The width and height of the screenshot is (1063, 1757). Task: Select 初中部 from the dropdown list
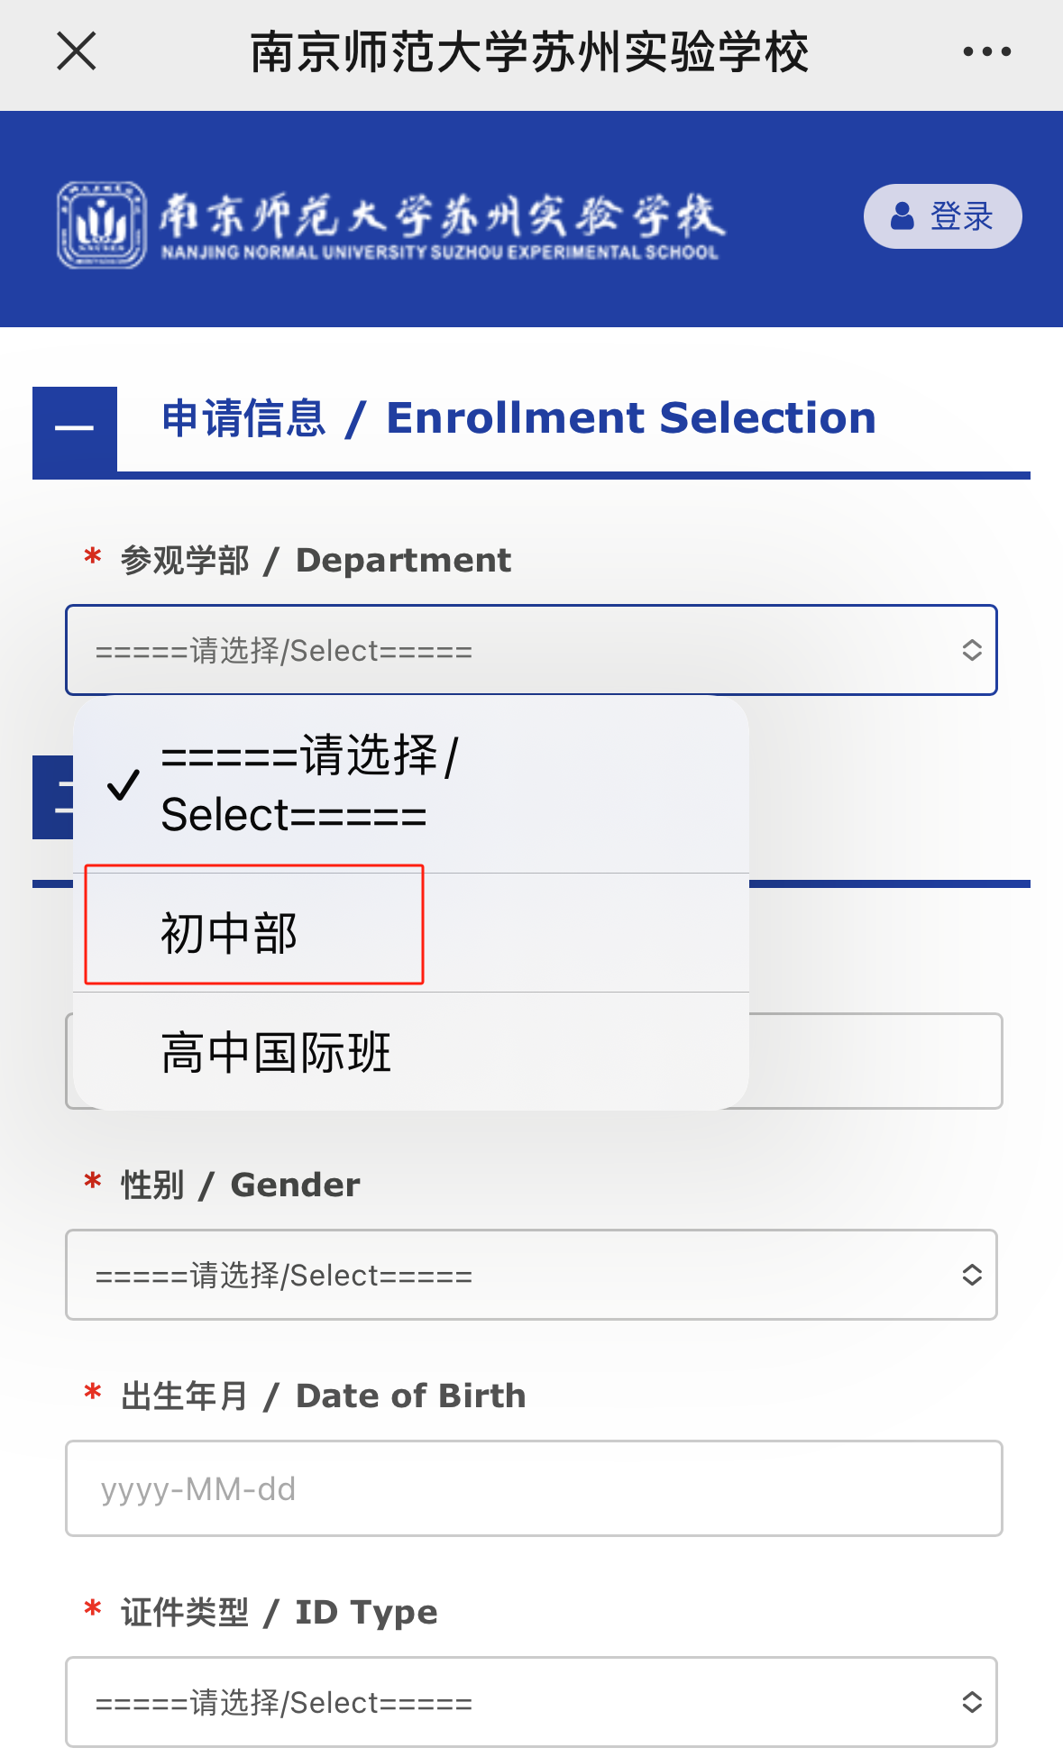coord(230,932)
